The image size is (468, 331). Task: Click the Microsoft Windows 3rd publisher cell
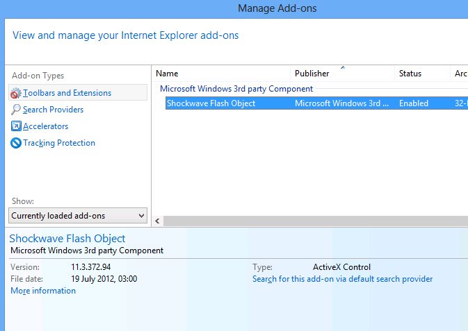(x=341, y=103)
